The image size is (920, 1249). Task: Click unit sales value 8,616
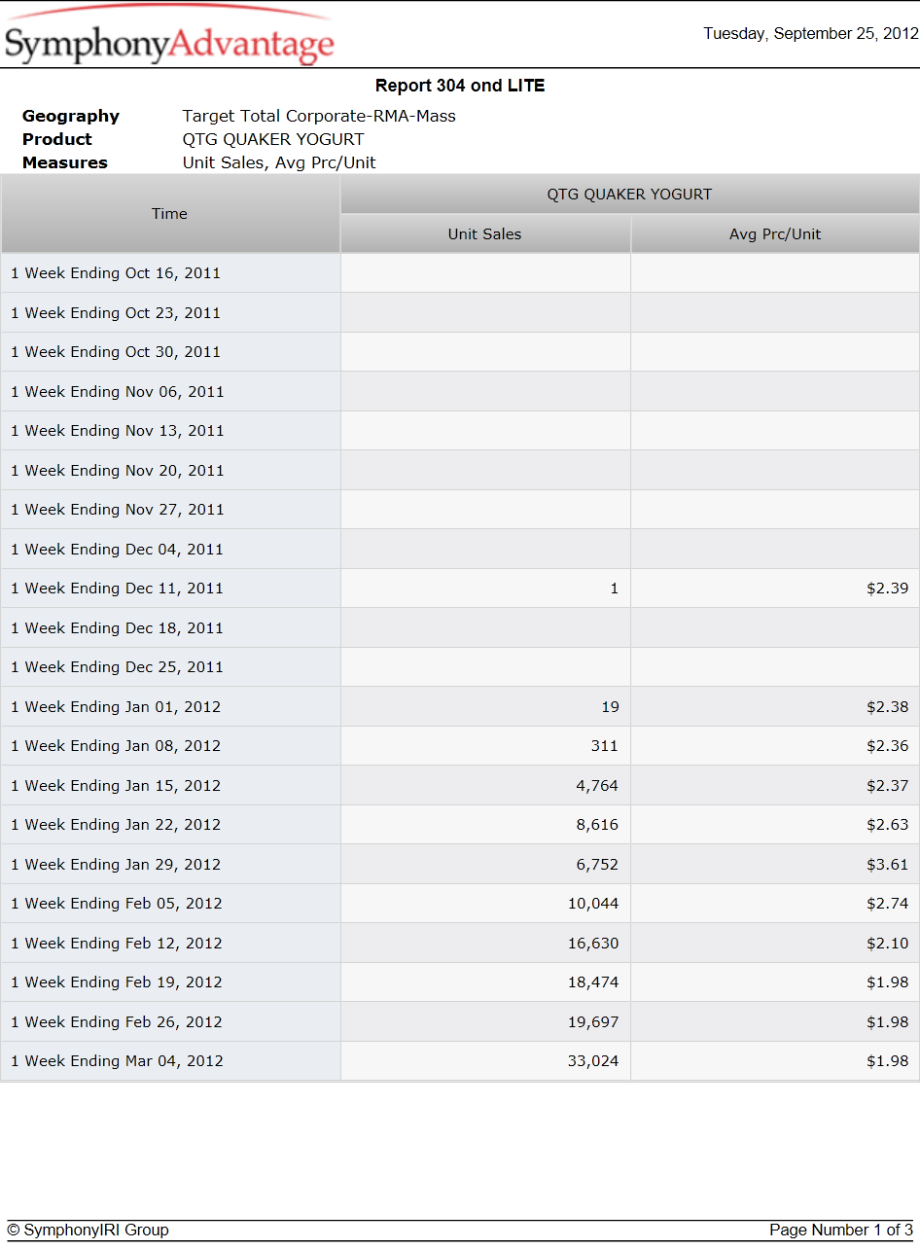tap(597, 825)
